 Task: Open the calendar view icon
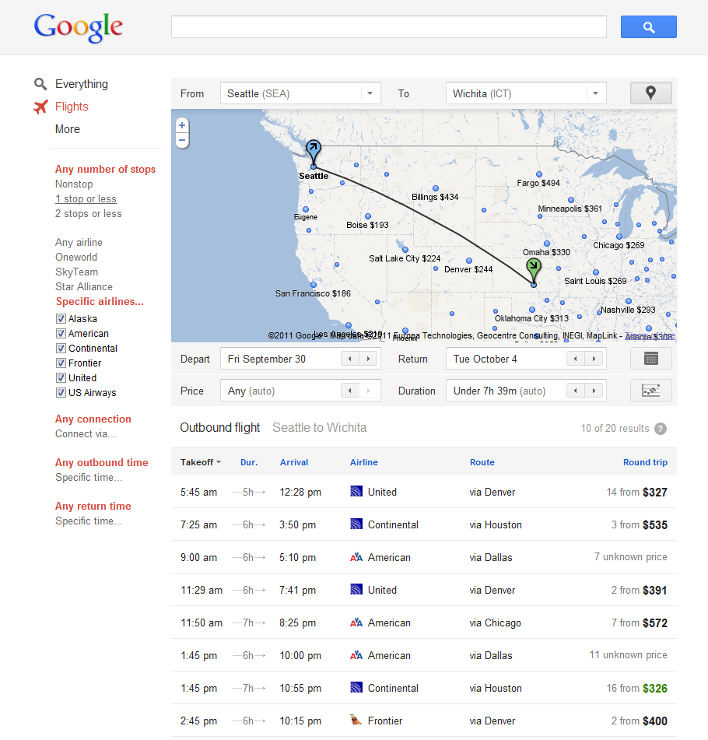tap(650, 359)
